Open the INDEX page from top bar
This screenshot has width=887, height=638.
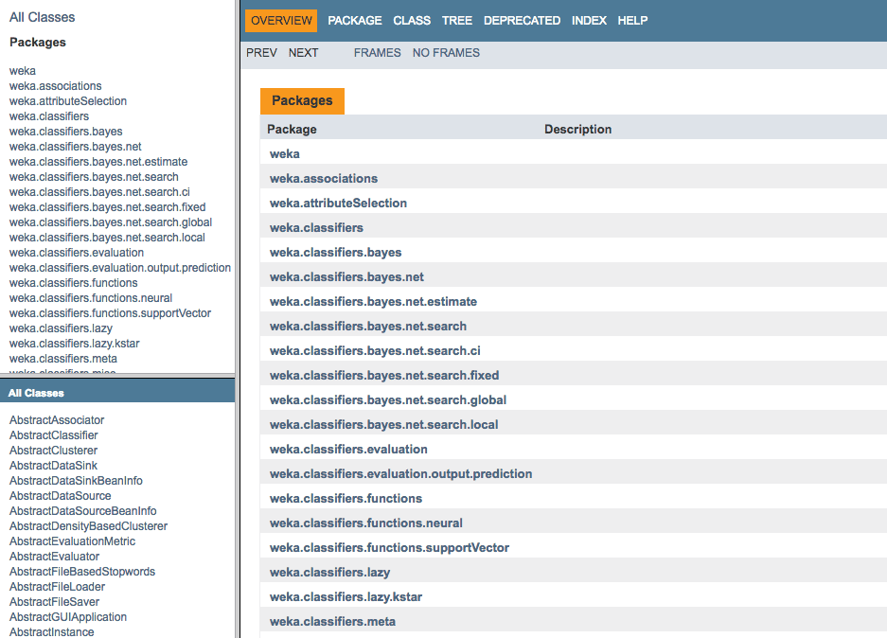589,21
